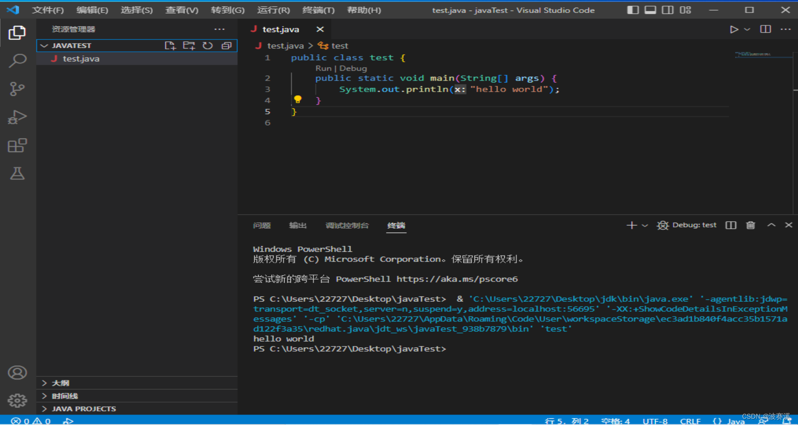Add a new terminal with plus icon
The height and width of the screenshot is (425, 798).
[x=632, y=225]
